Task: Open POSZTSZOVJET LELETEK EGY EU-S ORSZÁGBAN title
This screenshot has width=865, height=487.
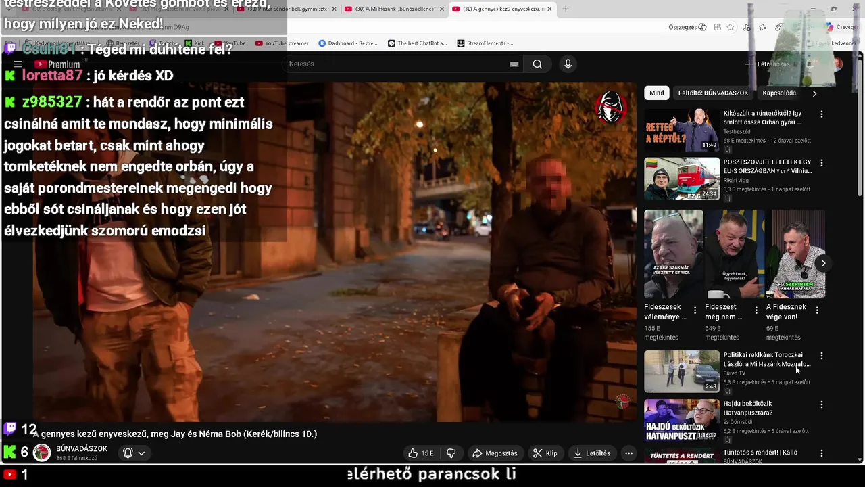Action: pyautogui.click(x=768, y=166)
